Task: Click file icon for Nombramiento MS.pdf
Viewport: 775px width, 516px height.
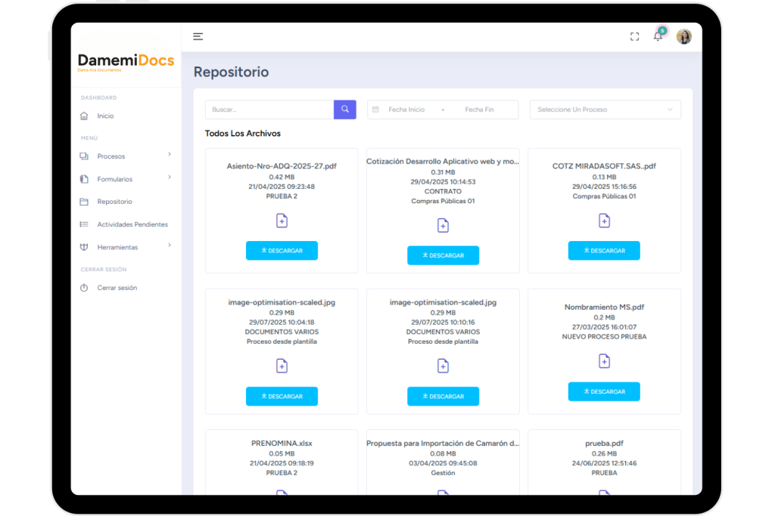Action: point(604,361)
